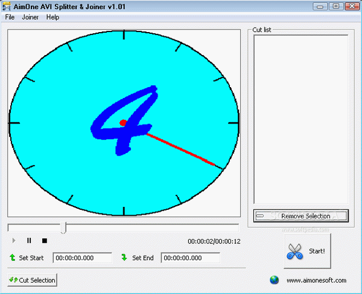Click the 00:00:02/00:00:12 time readout

coord(214,241)
